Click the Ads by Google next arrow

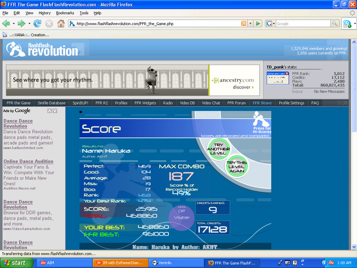pyautogui.click(x=55, y=111)
